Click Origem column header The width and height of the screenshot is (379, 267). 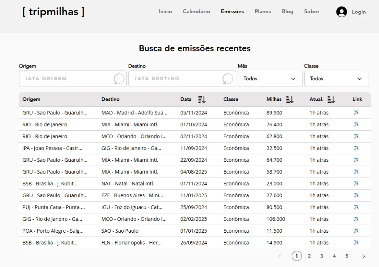click(x=31, y=99)
